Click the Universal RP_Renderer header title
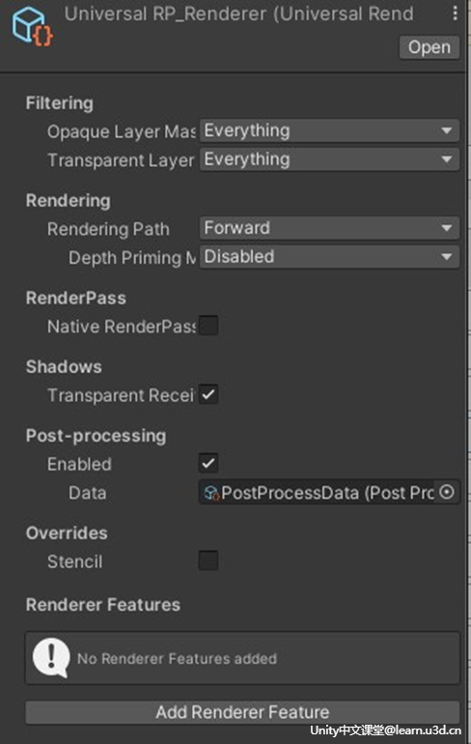This screenshot has height=744, width=471. (238, 14)
